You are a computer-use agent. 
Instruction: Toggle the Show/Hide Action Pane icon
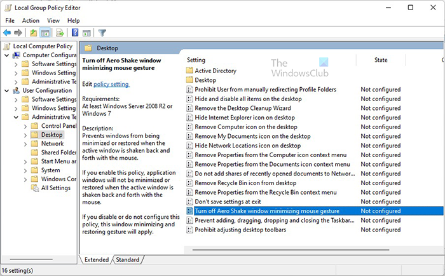pos(86,33)
